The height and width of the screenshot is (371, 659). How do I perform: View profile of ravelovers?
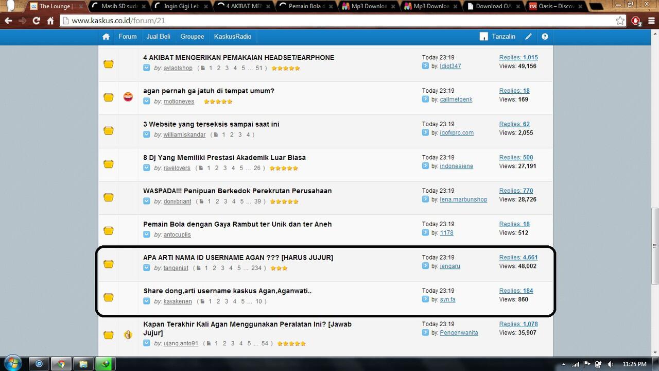pyautogui.click(x=177, y=168)
